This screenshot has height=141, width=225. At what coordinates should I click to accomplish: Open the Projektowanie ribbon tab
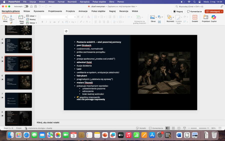(55, 11)
